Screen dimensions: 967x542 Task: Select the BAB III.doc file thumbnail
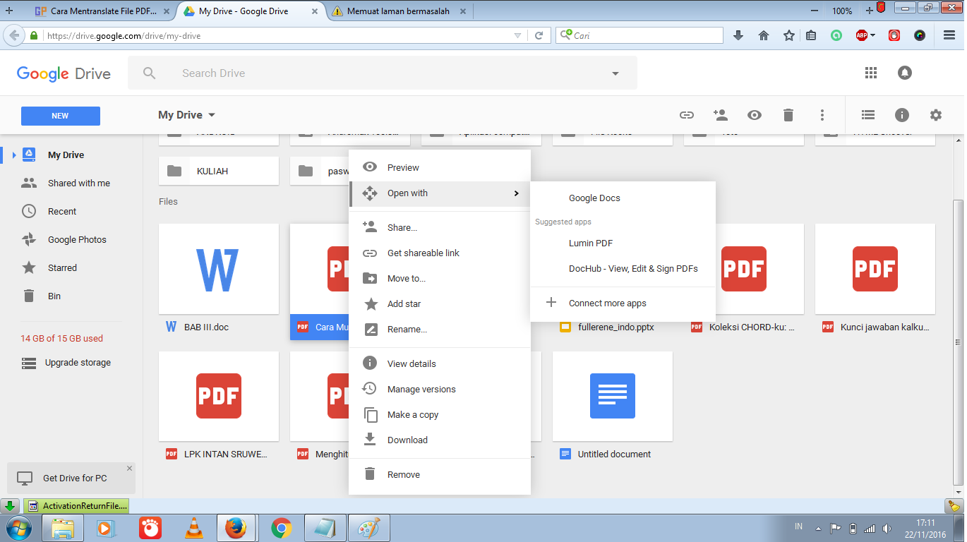tap(219, 270)
